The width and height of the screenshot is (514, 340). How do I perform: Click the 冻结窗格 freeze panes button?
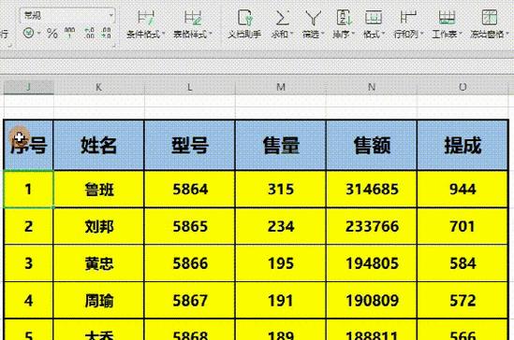[489, 24]
